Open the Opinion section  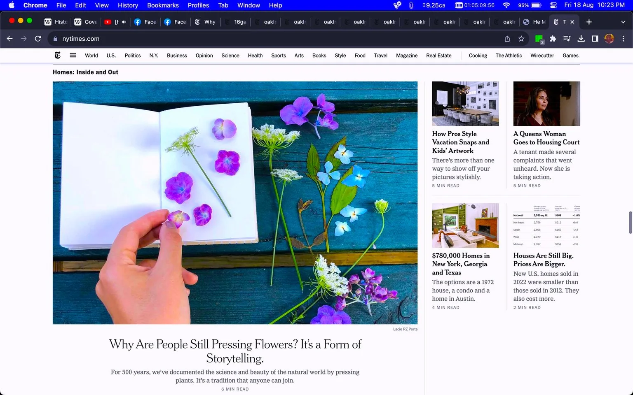pos(204,56)
